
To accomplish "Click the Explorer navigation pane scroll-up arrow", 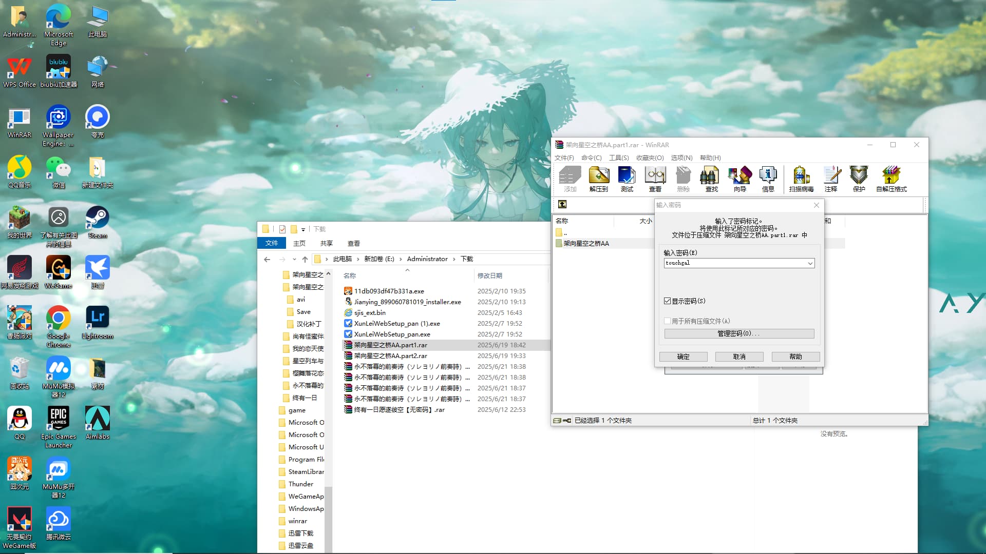I will coord(328,273).
